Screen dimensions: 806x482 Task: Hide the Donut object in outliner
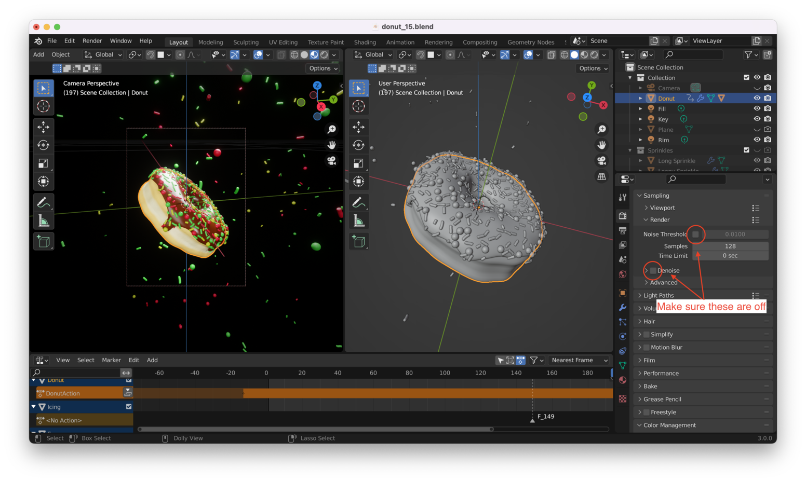pos(757,98)
